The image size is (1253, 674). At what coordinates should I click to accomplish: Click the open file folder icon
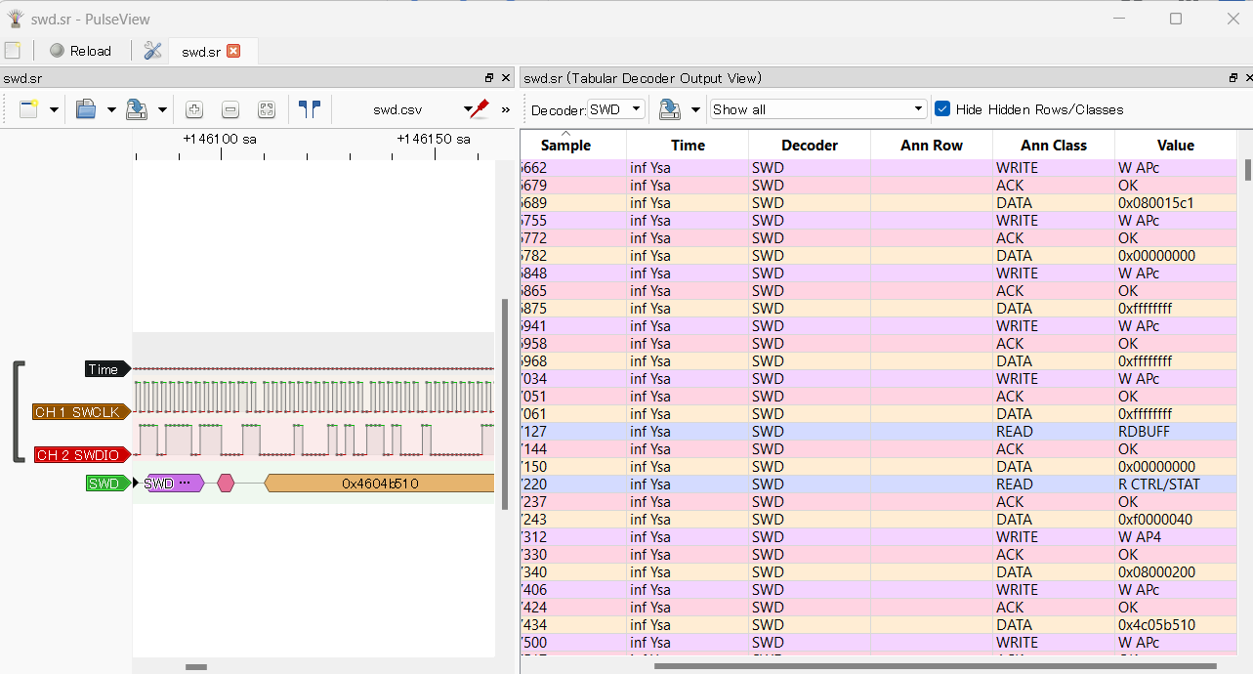click(x=86, y=109)
